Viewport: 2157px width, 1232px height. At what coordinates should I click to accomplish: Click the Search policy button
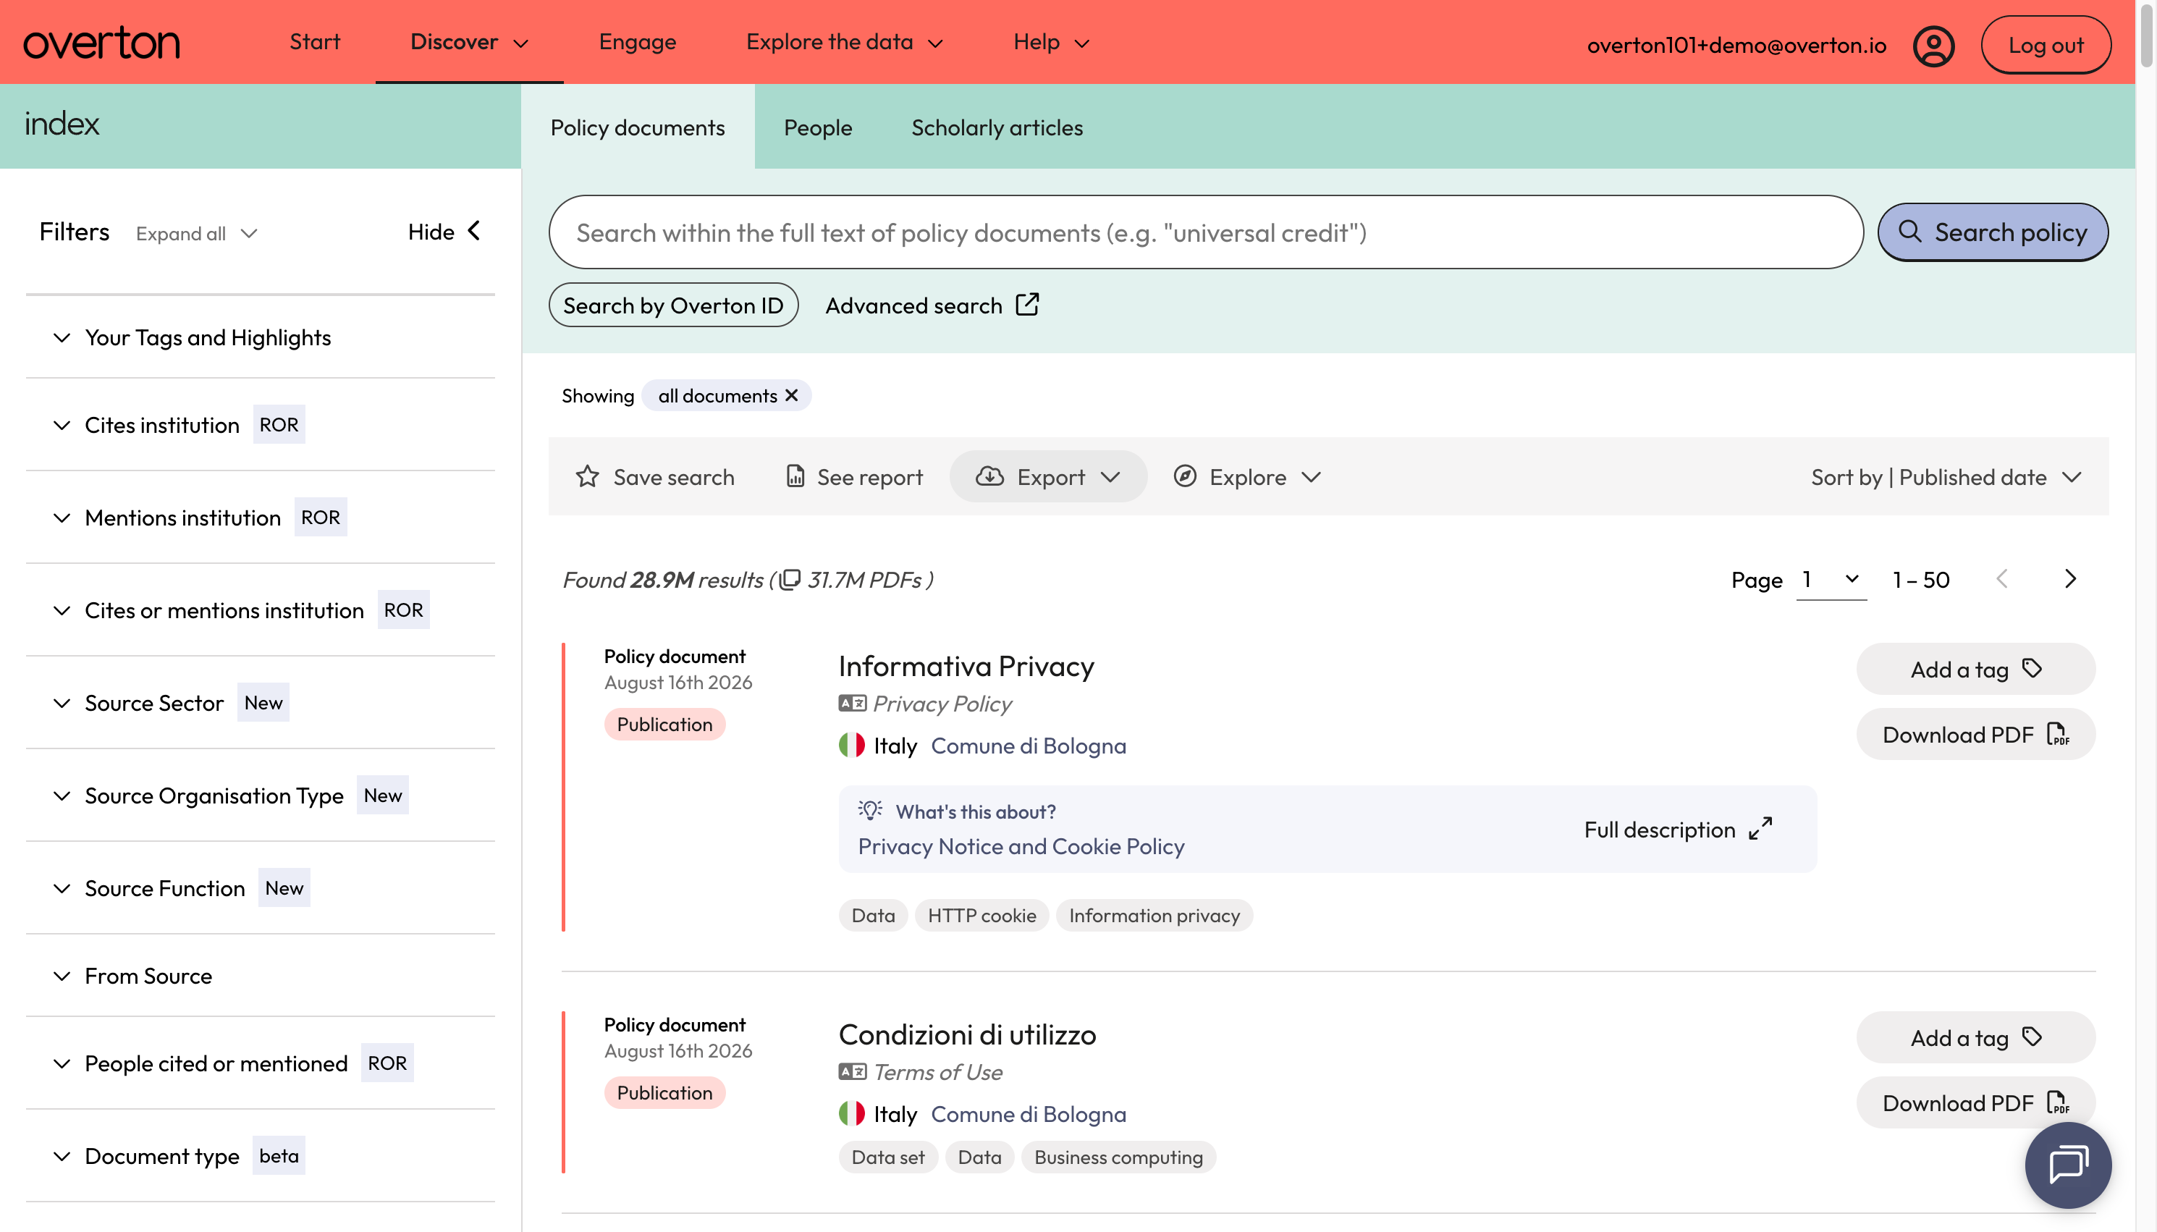click(1992, 232)
